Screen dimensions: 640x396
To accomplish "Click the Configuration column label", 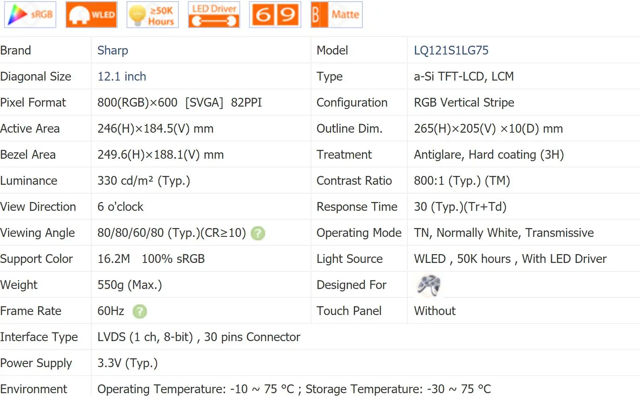I will click(x=352, y=103).
